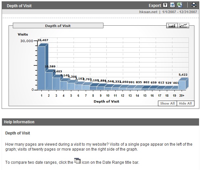Switch chart to bar graph view

pos(172,26)
